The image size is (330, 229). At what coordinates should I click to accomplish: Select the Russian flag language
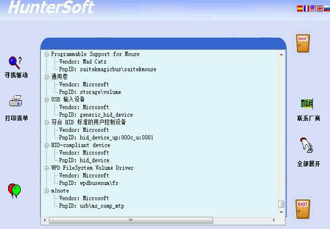pyautogui.click(x=327, y=9)
